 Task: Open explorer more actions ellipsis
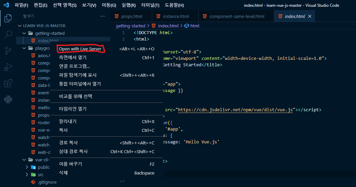[102, 16]
